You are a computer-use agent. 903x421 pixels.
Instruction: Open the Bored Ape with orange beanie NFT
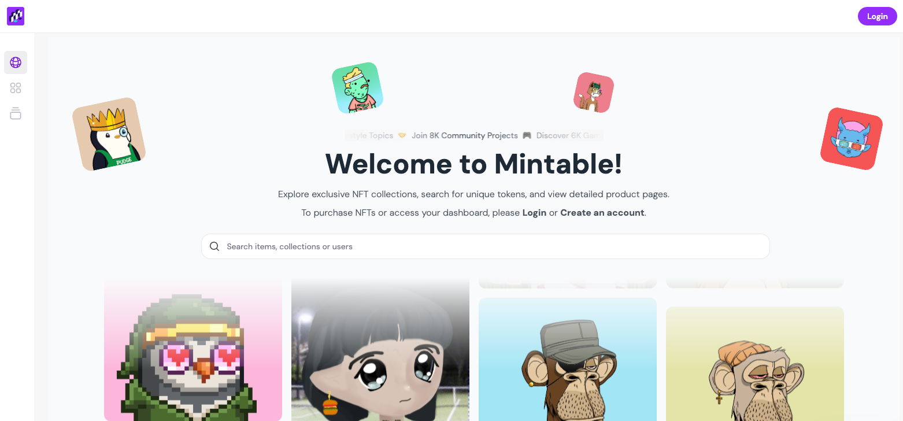[x=755, y=364]
